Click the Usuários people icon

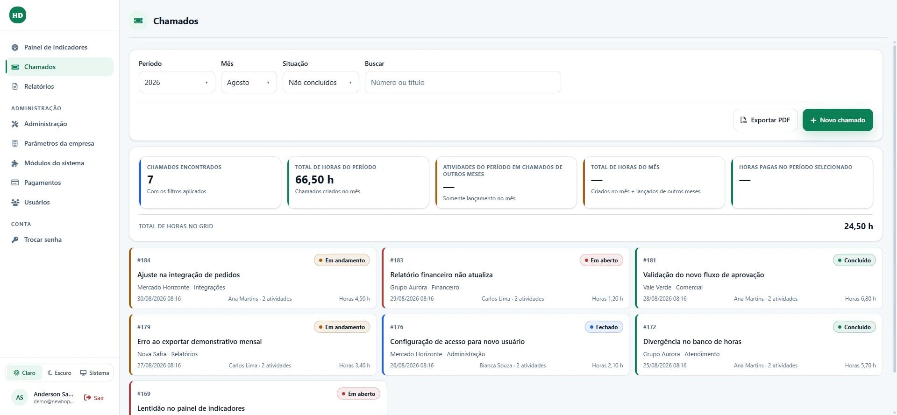click(15, 202)
